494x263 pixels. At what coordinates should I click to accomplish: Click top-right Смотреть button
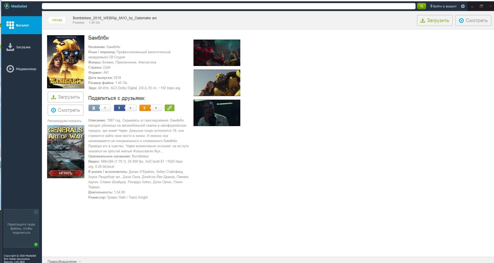(x=473, y=21)
